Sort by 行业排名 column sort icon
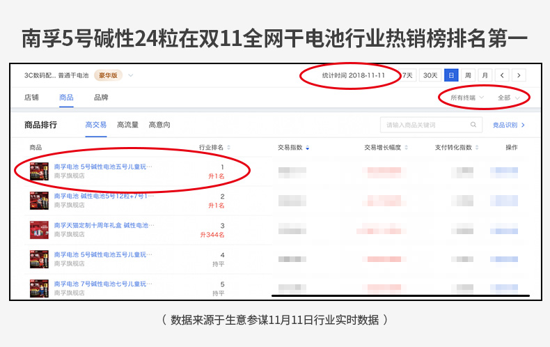The height and width of the screenshot is (347, 550). pos(228,148)
